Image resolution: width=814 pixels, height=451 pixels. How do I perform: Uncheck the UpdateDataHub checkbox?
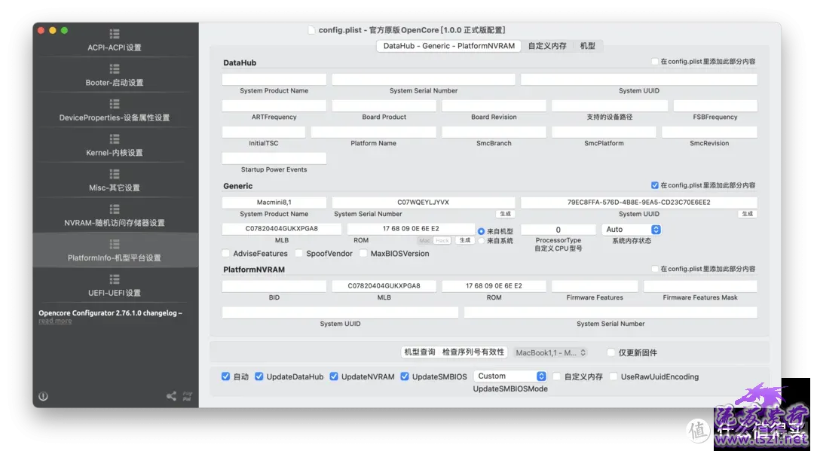tap(259, 377)
